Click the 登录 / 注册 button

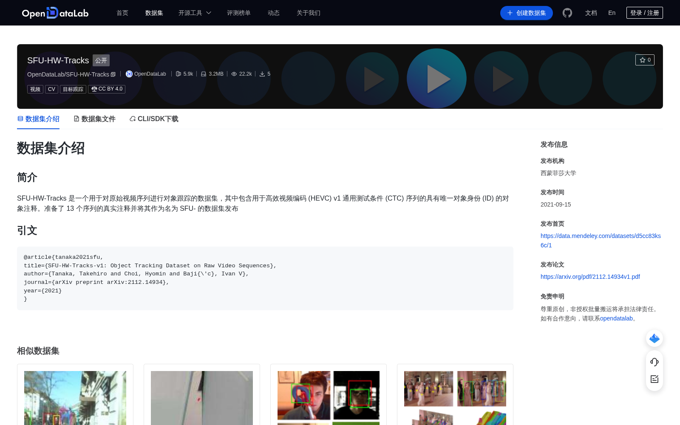pyautogui.click(x=645, y=13)
